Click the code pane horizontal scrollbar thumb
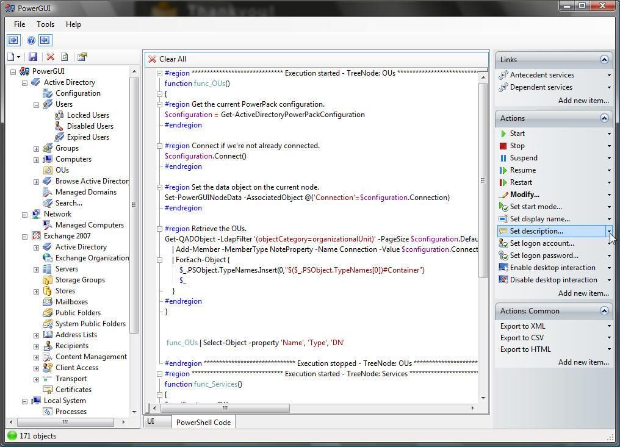Screen dimensions: 620x447 (225, 408)
